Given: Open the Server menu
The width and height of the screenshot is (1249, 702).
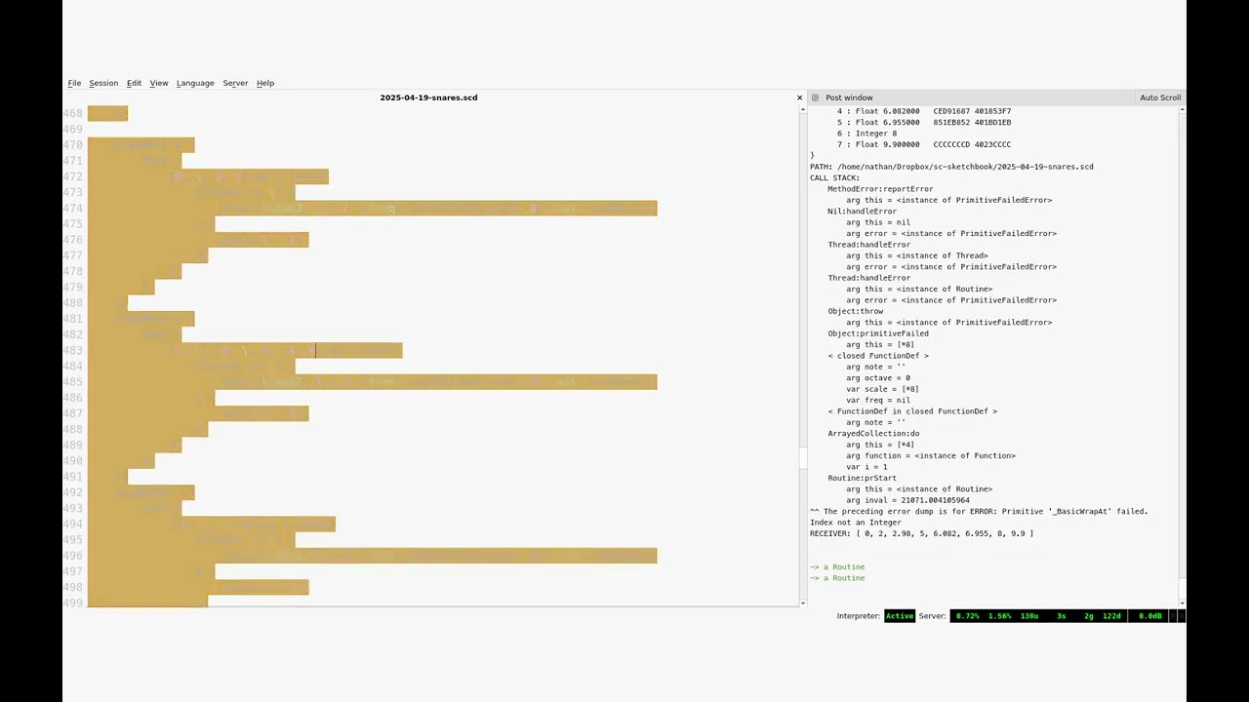Looking at the screenshot, I should coord(235,83).
